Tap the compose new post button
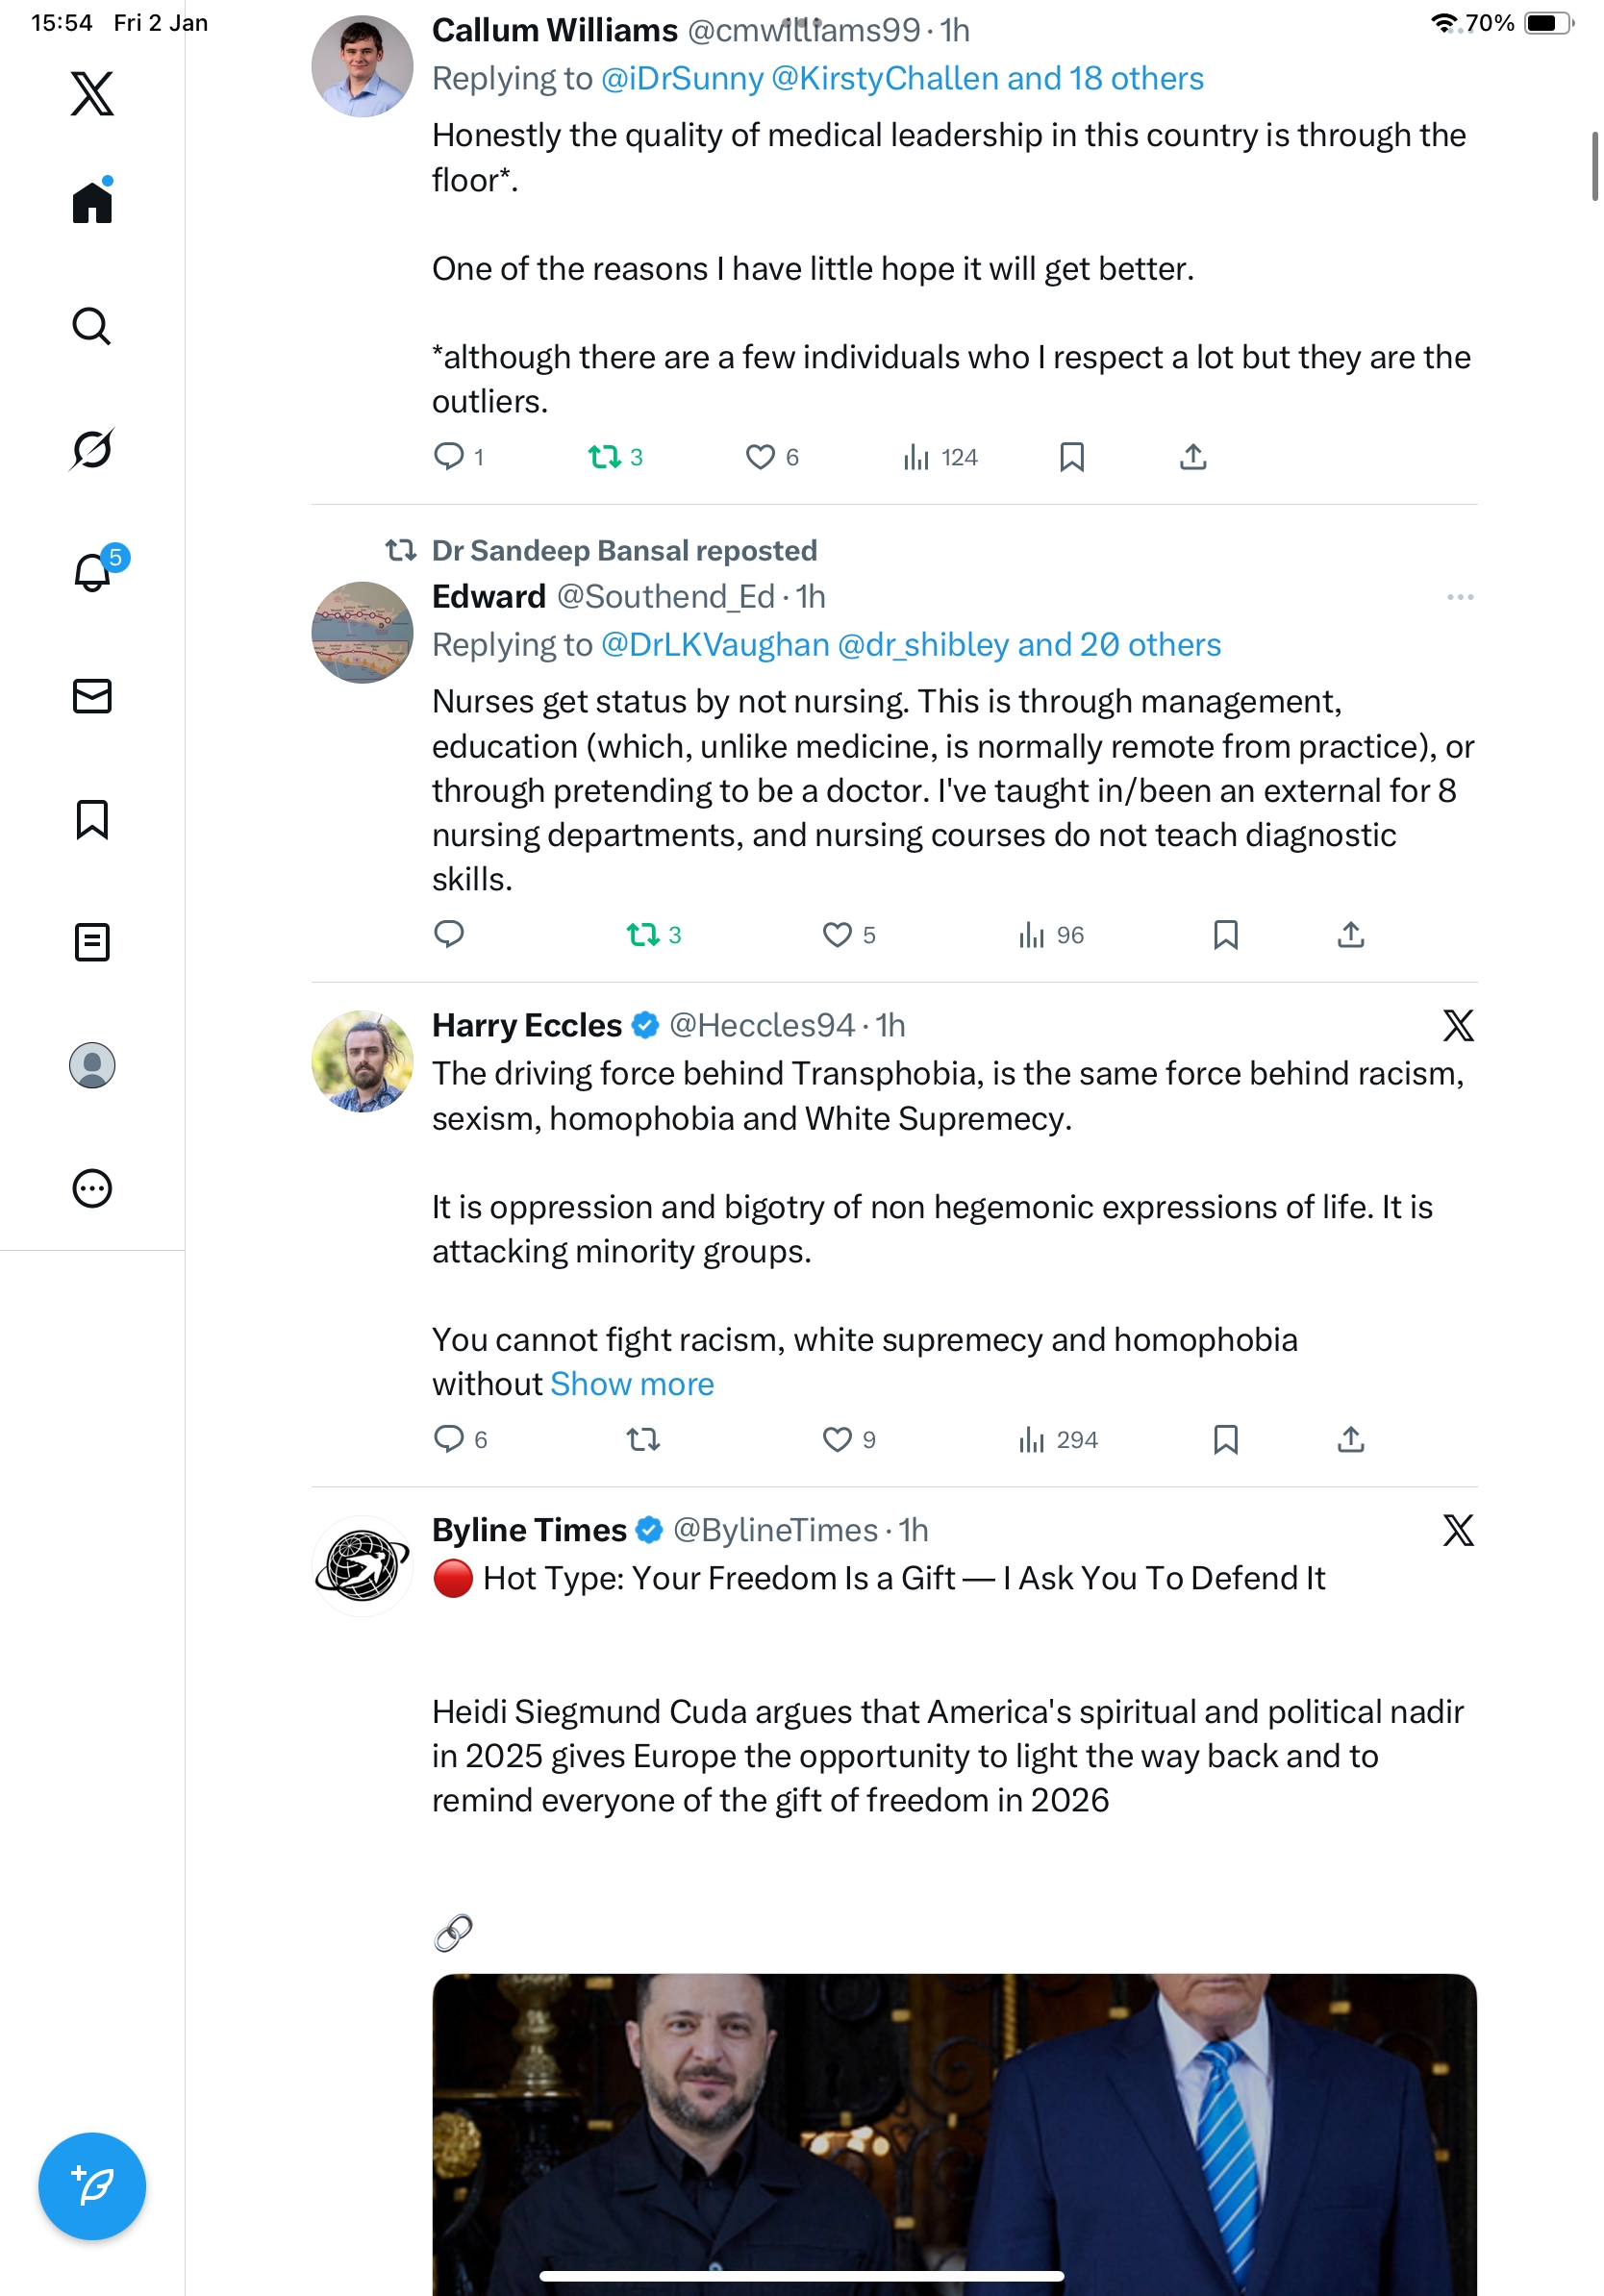This screenshot has height=2296, width=1604. pyautogui.click(x=92, y=2185)
